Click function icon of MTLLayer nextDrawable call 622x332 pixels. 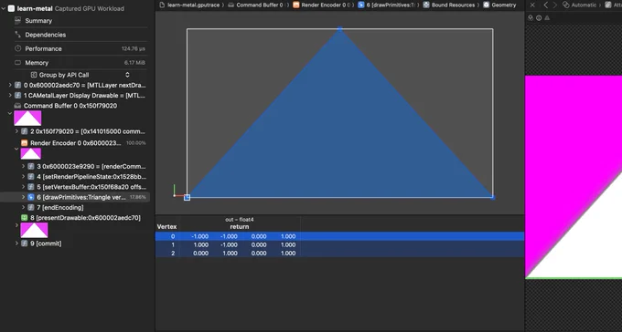point(17,85)
